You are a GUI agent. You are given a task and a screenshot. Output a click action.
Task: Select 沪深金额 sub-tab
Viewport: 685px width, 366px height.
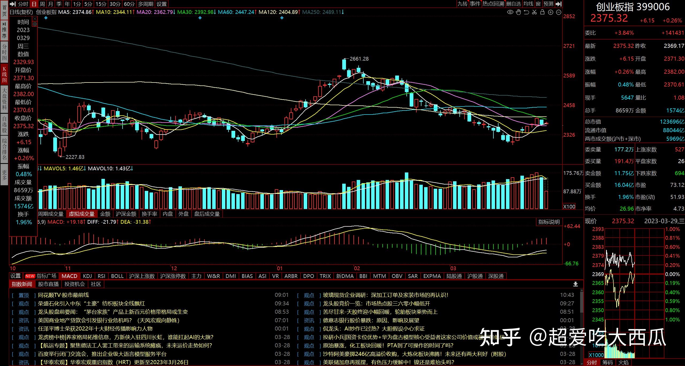click(x=126, y=214)
